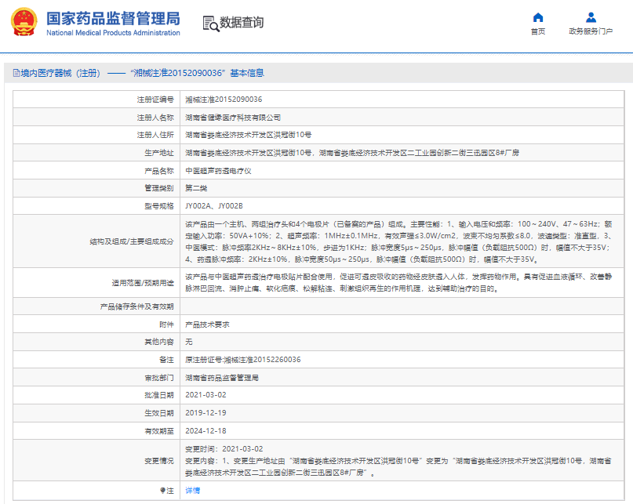Viewport: 633px width, 504px height.
Task: Select 原注册证号 remark value
Action: pyautogui.click(x=243, y=360)
